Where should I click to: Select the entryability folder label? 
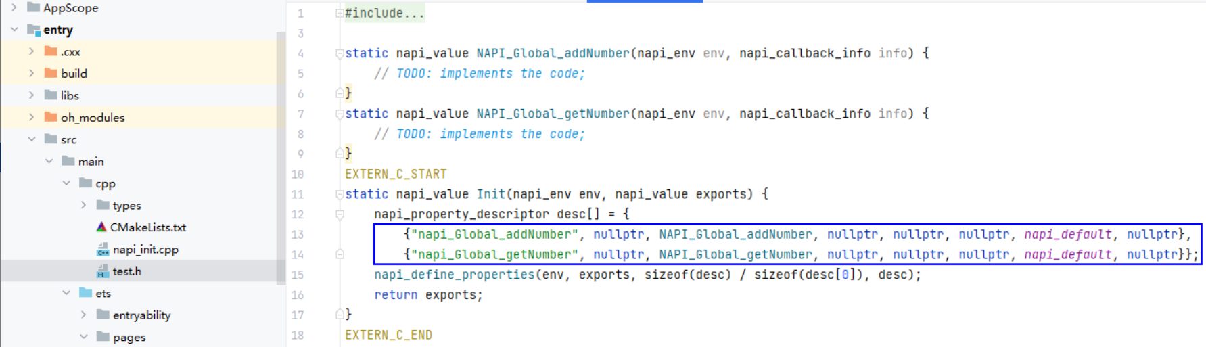click(x=141, y=315)
